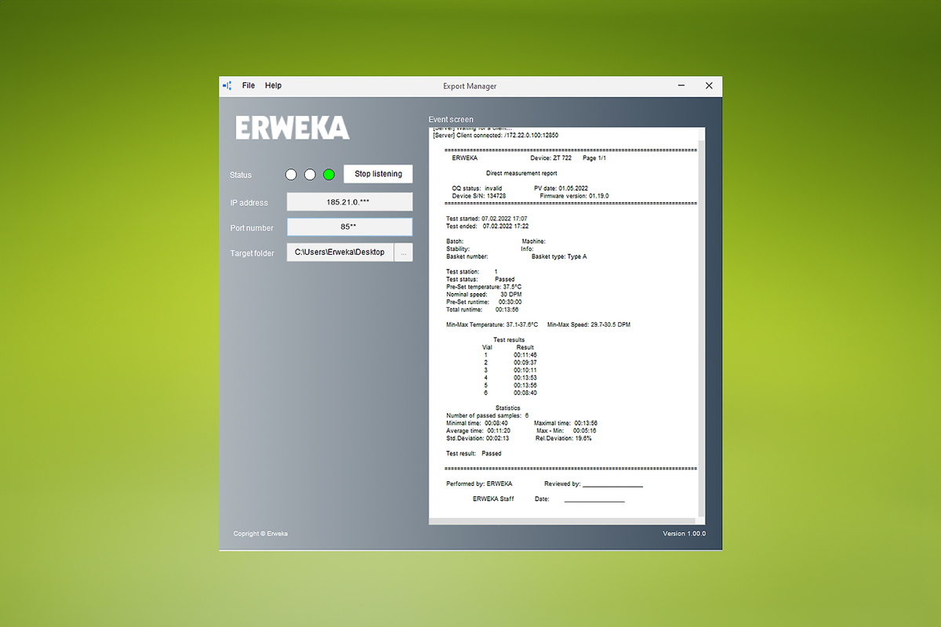This screenshot has height=627, width=941.
Task: Click the Export Manager title bar text
Action: click(470, 86)
